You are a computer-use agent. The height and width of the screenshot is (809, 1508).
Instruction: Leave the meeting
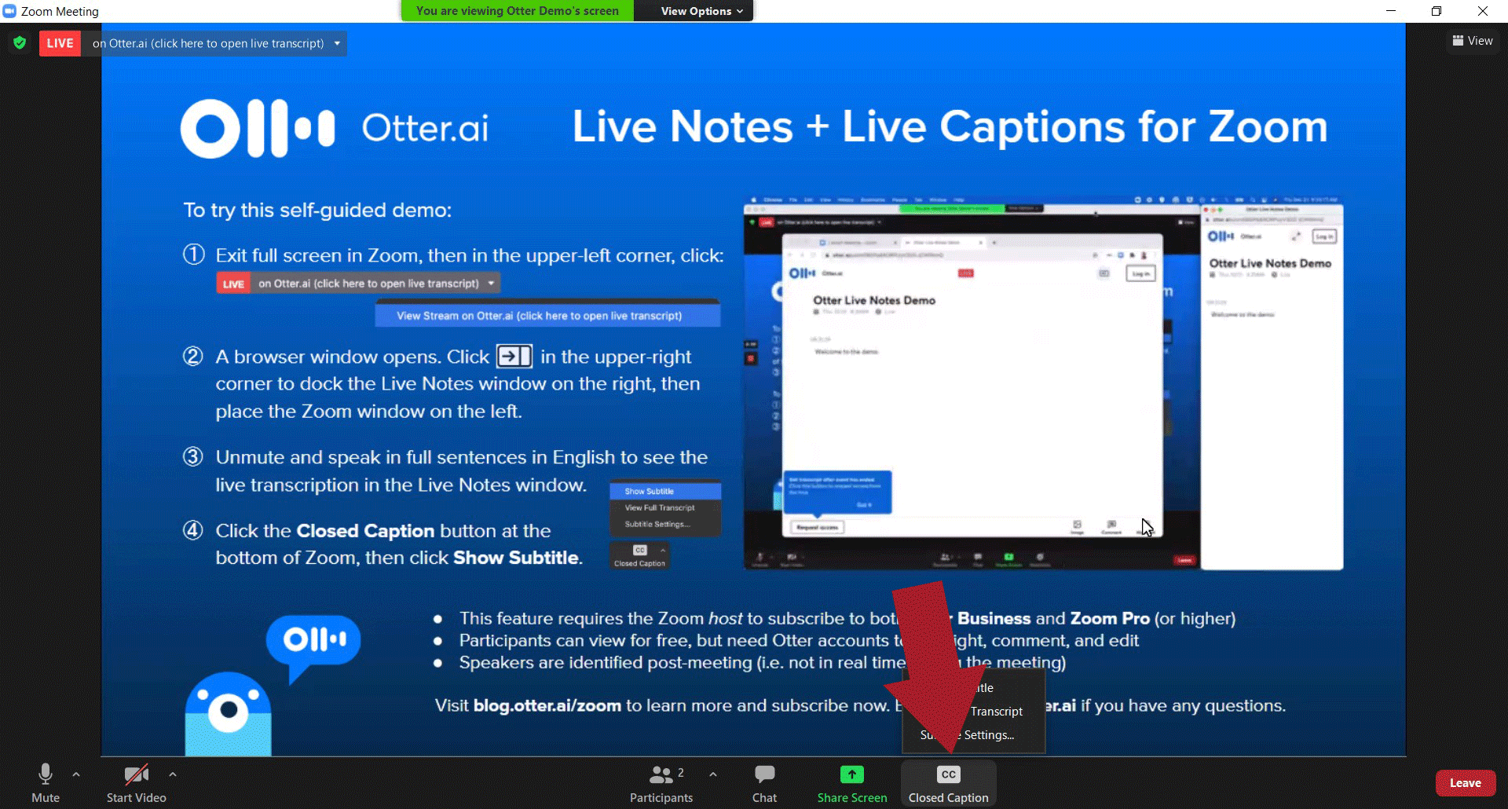pyautogui.click(x=1465, y=783)
